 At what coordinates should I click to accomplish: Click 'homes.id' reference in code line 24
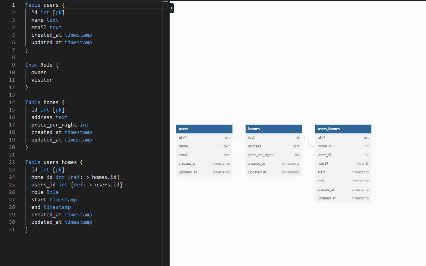pyautogui.click(x=104, y=177)
